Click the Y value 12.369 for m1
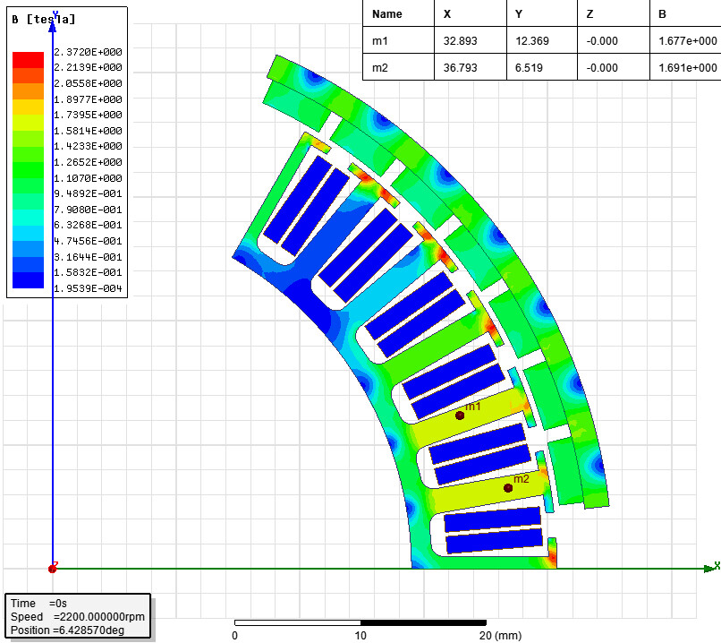 tap(532, 41)
